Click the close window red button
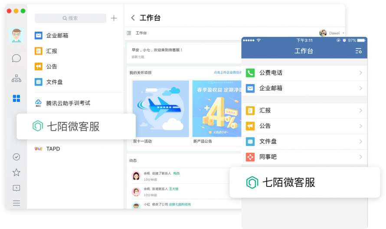 pos(9,11)
